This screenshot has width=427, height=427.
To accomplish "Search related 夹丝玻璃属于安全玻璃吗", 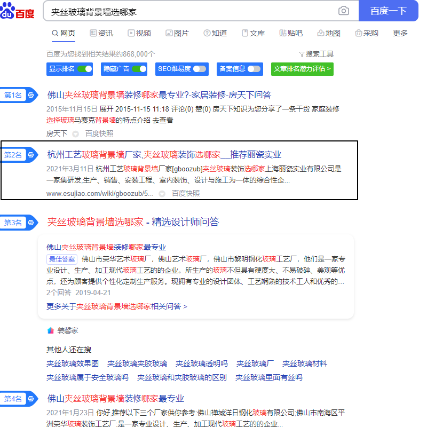I will pos(88,377).
